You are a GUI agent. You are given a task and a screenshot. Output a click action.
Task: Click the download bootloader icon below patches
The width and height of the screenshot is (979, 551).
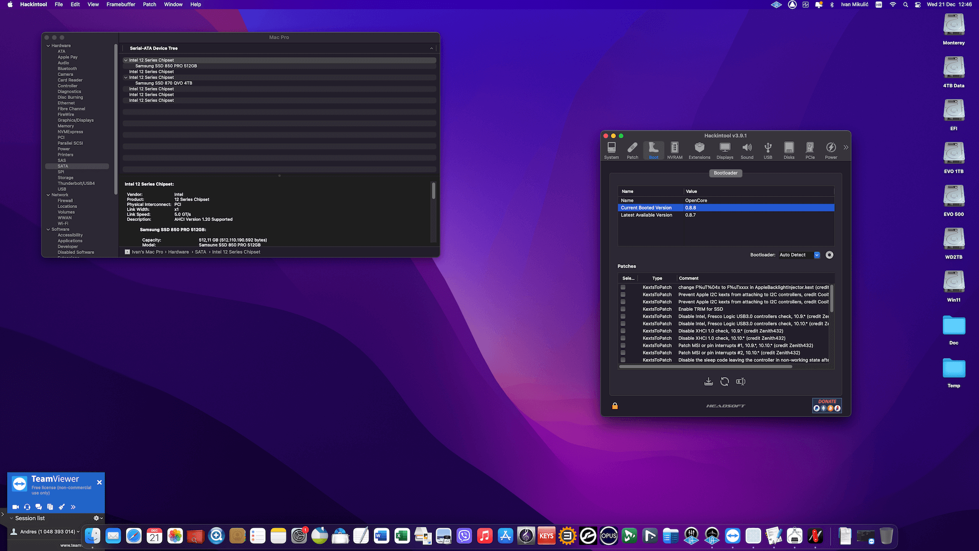[x=708, y=382]
